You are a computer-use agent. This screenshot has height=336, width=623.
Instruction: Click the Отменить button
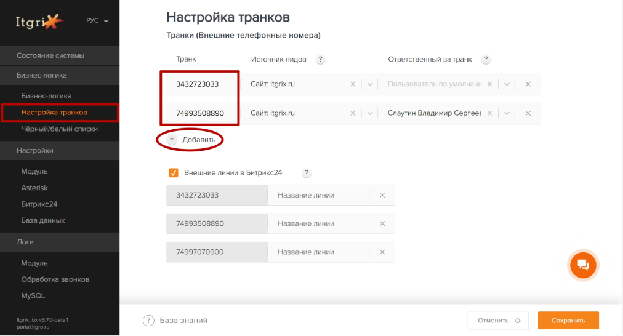(x=498, y=320)
